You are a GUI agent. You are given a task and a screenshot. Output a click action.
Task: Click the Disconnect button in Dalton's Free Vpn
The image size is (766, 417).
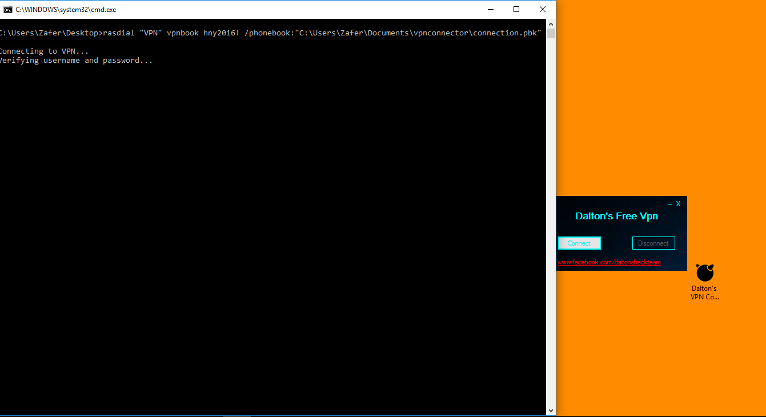click(653, 243)
